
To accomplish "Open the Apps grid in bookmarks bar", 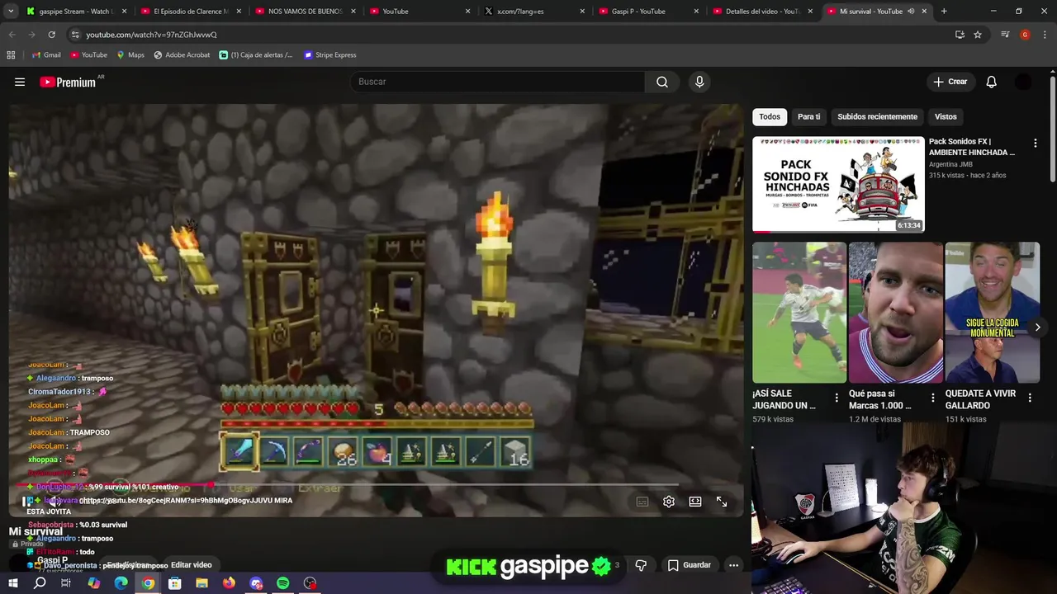I will click(11, 54).
